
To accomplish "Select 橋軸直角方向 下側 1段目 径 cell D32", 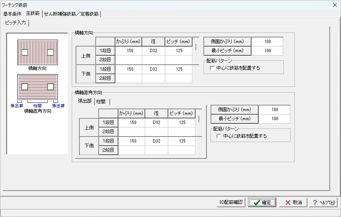I will (157, 141).
